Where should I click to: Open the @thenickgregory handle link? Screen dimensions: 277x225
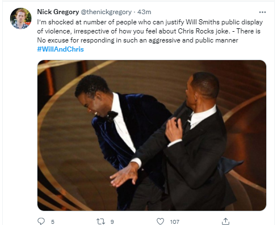click(106, 12)
